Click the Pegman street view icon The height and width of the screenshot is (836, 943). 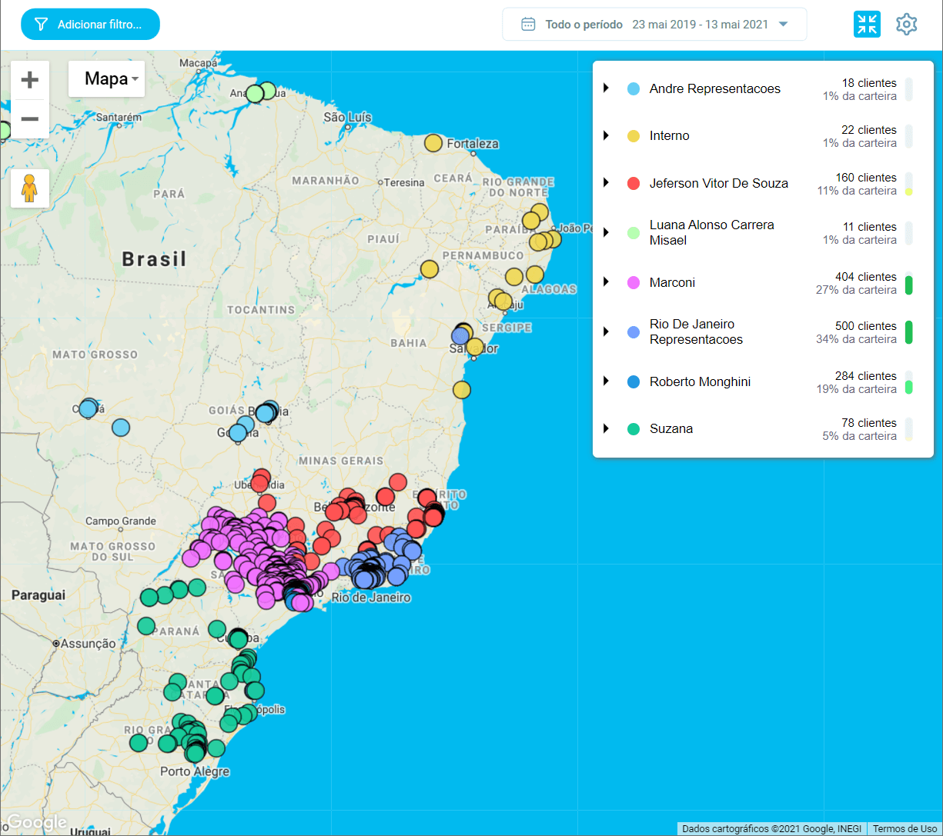(29, 188)
